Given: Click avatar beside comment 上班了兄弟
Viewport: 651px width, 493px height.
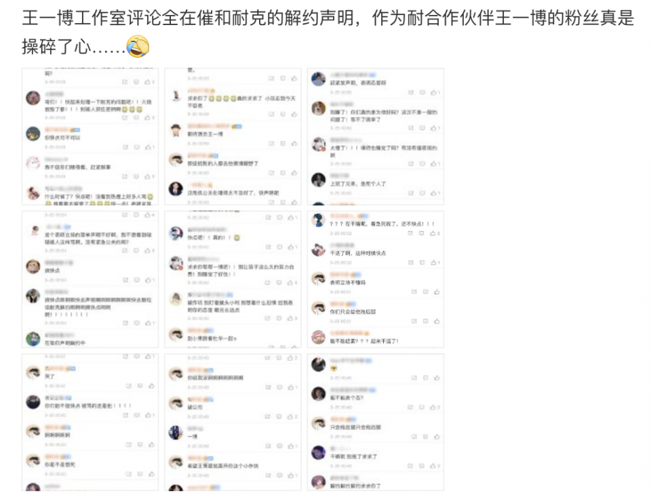Looking at the screenshot, I should pos(319,180).
